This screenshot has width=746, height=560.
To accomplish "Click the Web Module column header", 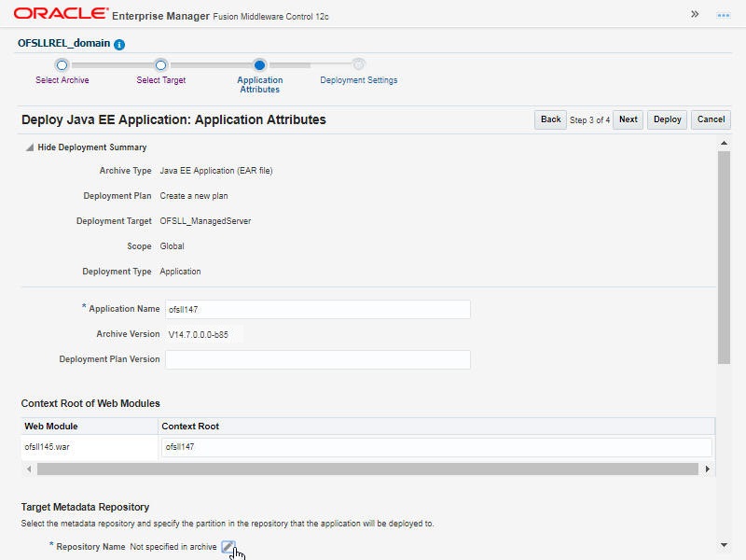I will pyautogui.click(x=90, y=427).
